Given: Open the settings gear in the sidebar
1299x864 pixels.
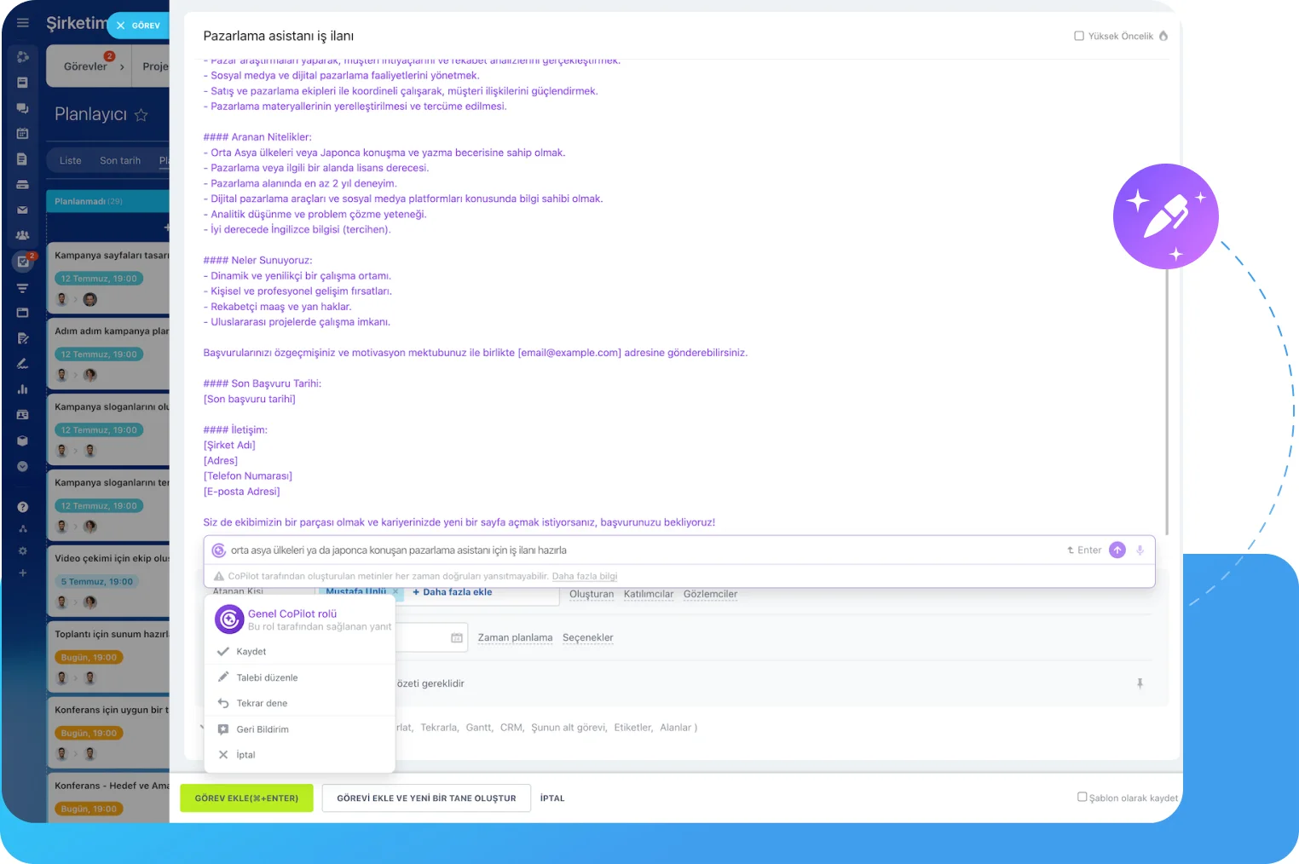Looking at the screenshot, I should 22,550.
